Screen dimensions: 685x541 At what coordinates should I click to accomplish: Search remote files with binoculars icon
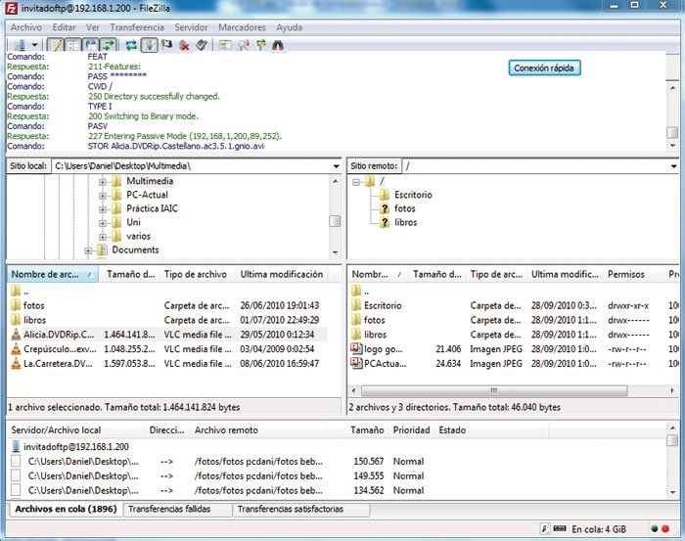[x=278, y=45]
